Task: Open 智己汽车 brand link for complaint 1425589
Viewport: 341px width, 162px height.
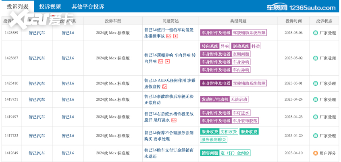Action: point(37,33)
